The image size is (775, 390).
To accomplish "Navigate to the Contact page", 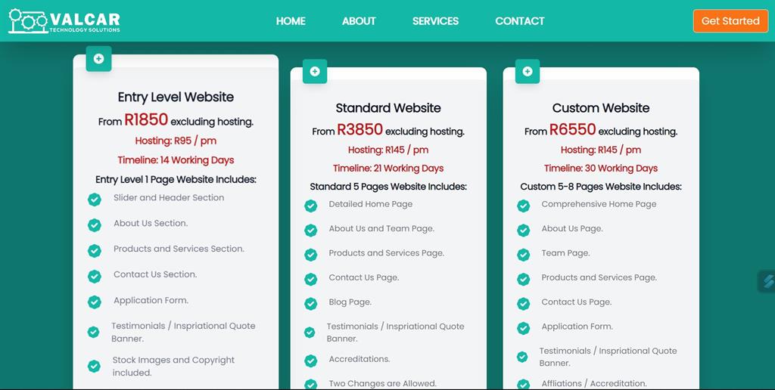I will tap(519, 21).
